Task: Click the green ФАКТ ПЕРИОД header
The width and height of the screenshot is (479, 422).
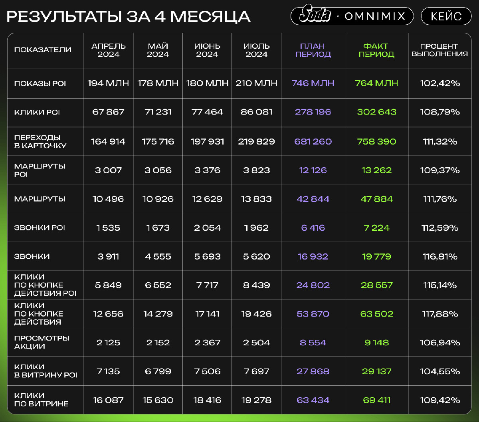Action: click(376, 50)
